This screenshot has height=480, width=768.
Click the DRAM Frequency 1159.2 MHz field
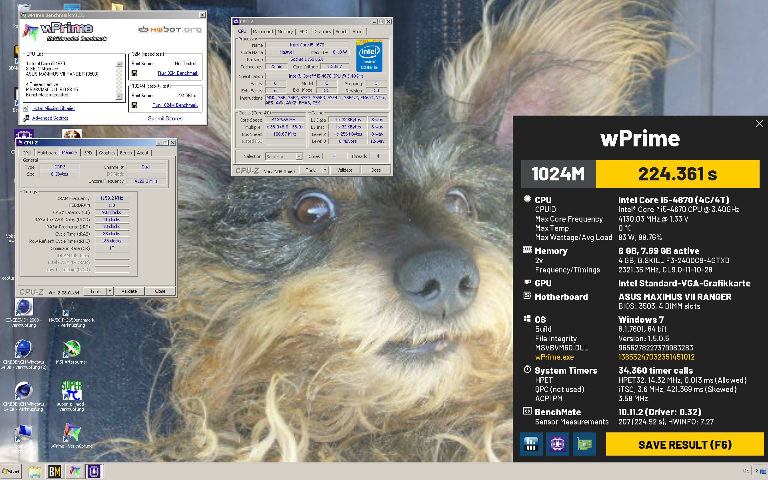point(112,198)
